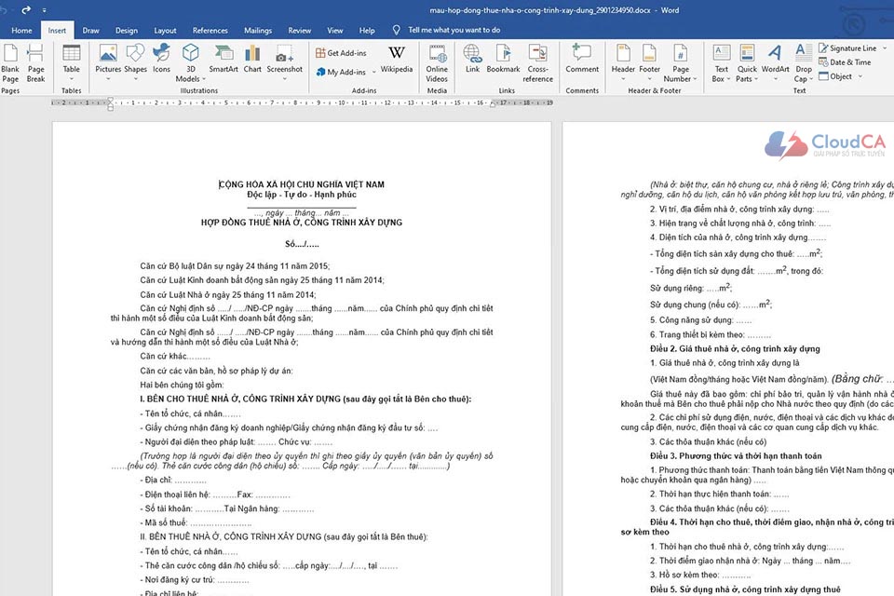Click the first line indent marker on ruler
The width and height of the screenshot is (894, 596).
pos(110,100)
